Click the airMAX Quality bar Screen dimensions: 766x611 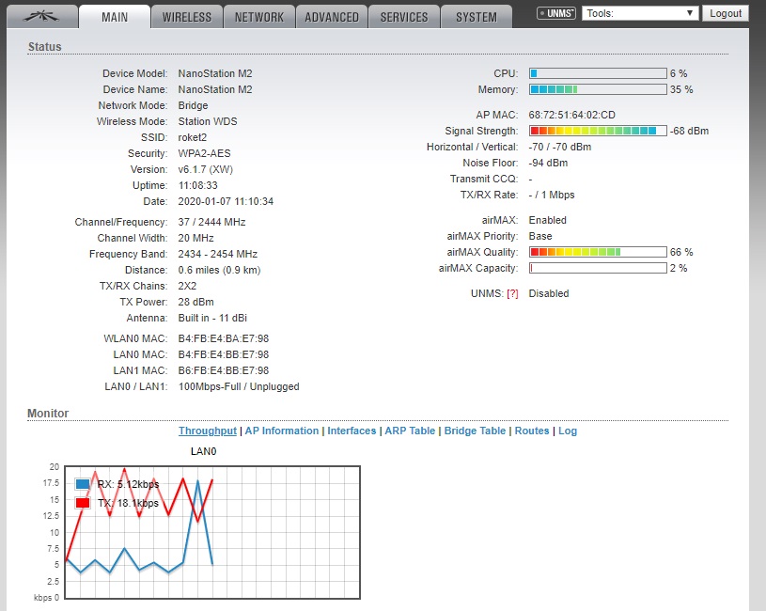[x=598, y=252]
